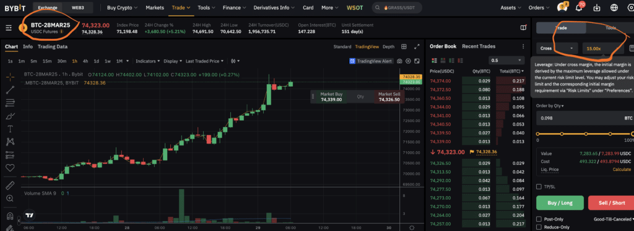Open the hamburger menu beside BTC-28MAR25
This screenshot has height=231, width=634.
9,28
